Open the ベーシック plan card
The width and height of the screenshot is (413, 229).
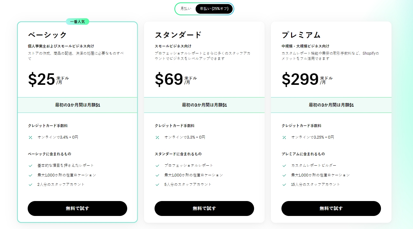tap(77, 121)
